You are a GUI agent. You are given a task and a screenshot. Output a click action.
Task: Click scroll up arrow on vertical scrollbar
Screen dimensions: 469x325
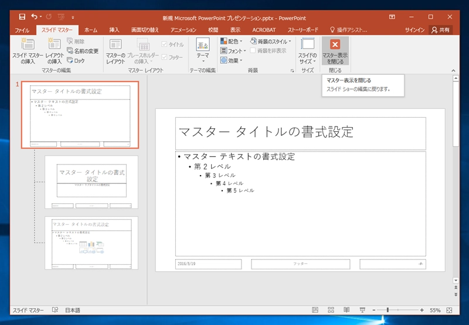click(456, 78)
